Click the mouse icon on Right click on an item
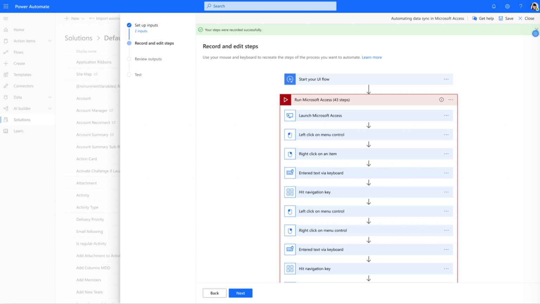Screen dimensions: 540x304 (290, 154)
